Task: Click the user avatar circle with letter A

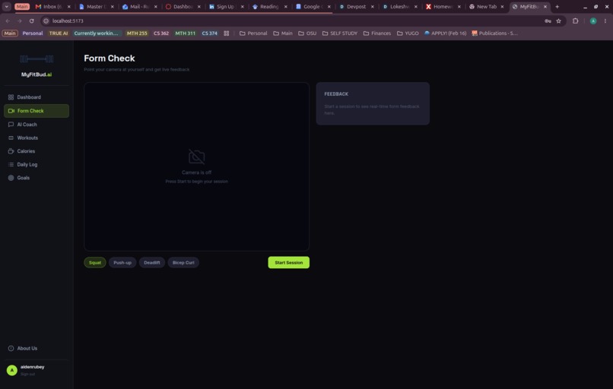Action: pos(11,370)
